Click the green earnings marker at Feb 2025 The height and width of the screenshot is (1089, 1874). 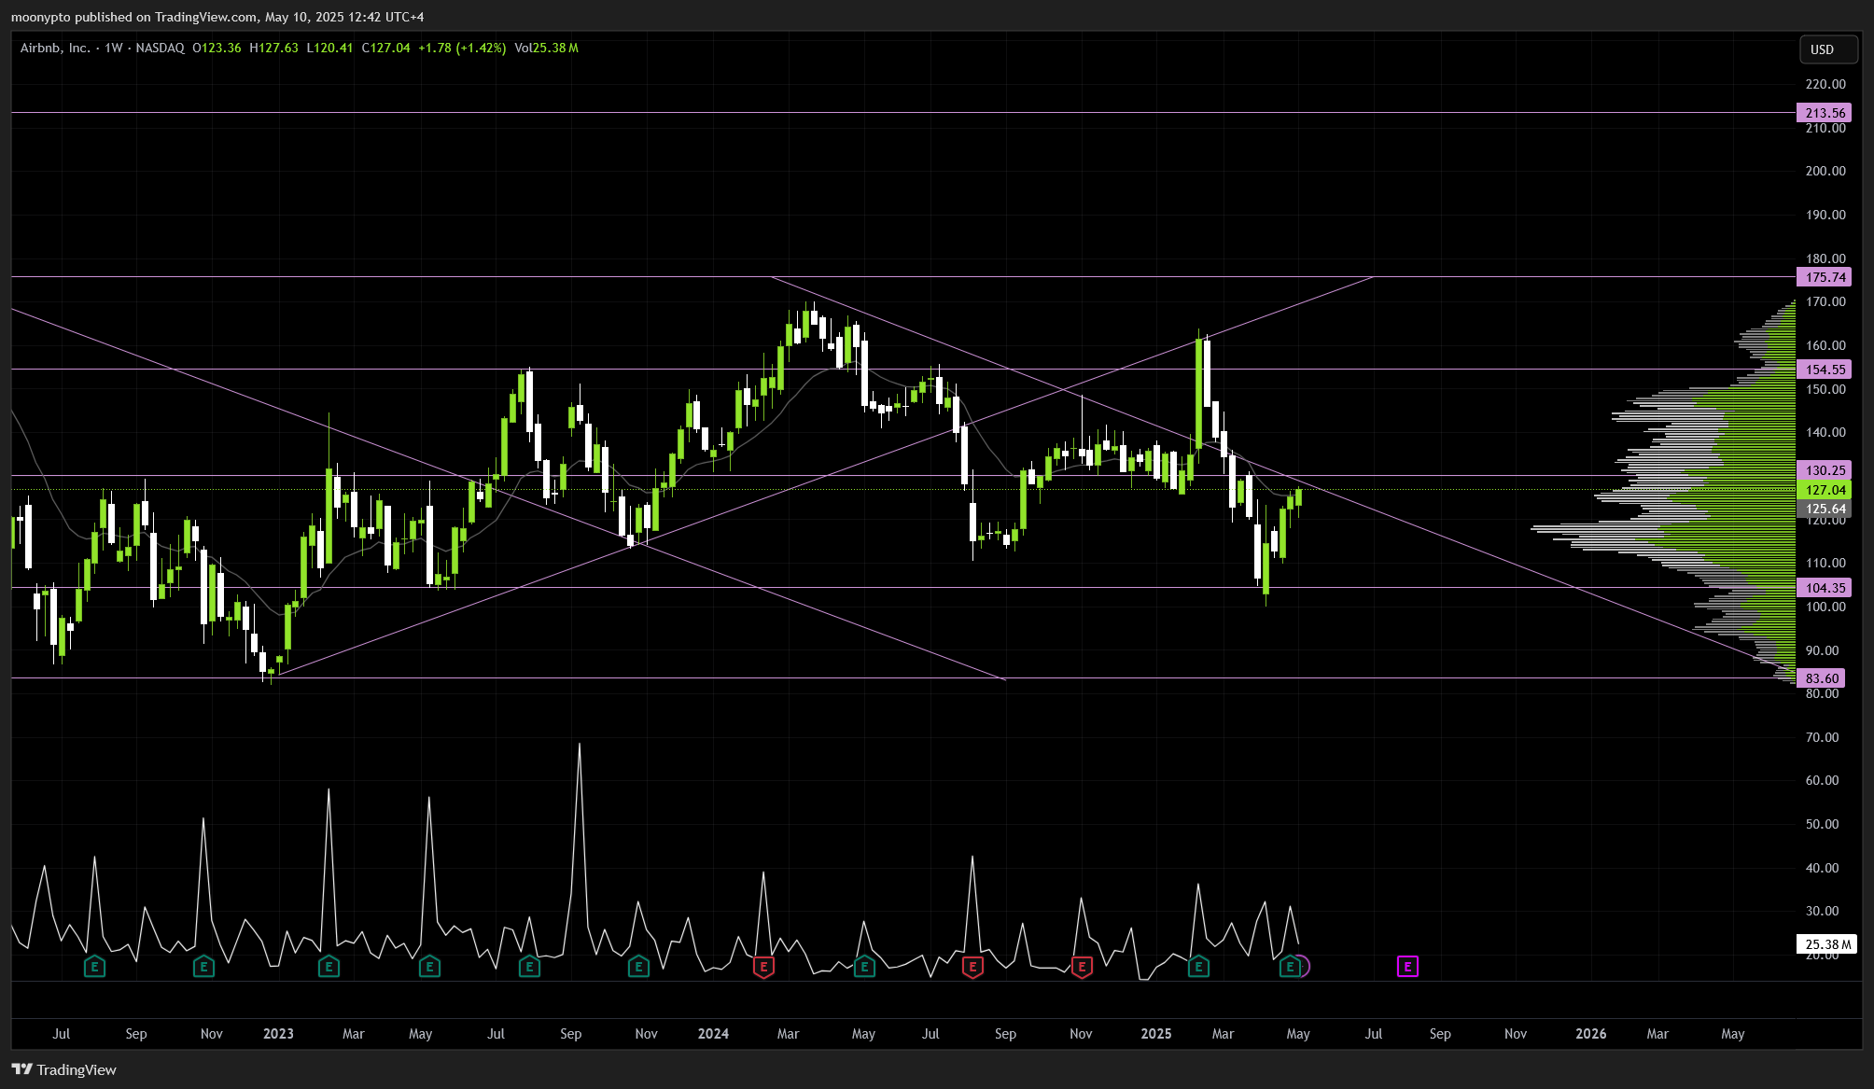pyautogui.click(x=1198, y=967)
